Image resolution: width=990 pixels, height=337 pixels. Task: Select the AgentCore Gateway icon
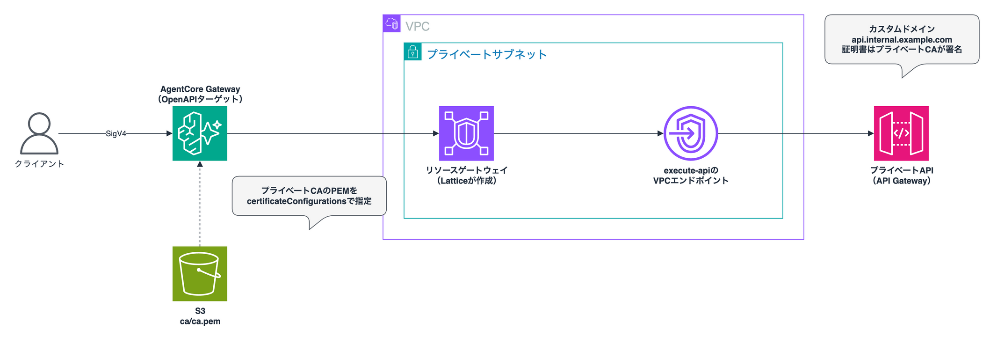pyautogui.click(x=200, y=133)
